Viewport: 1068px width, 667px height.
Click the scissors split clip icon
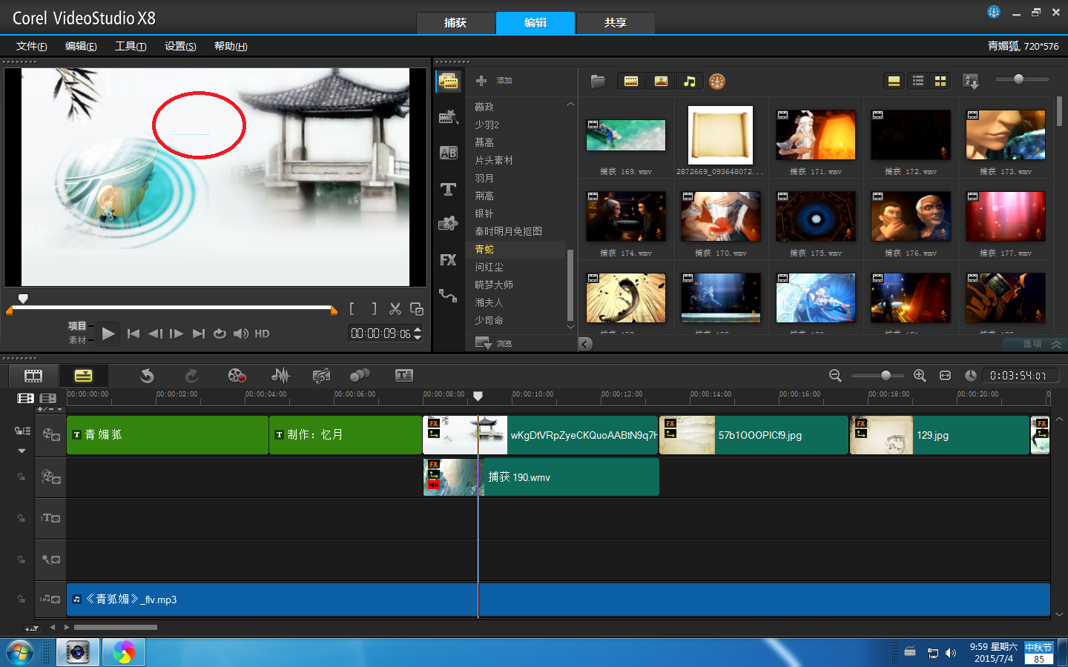pos(395,309)
